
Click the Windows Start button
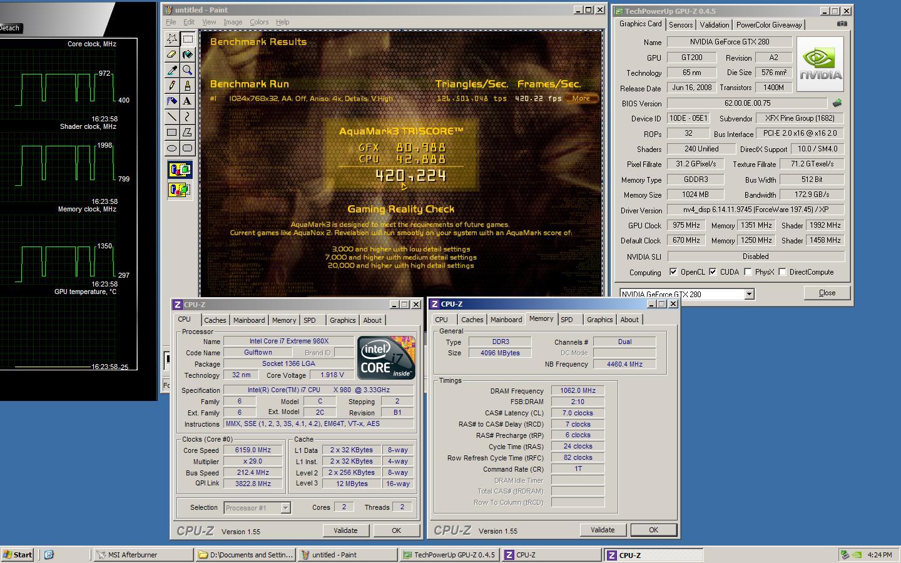(18, 554)
